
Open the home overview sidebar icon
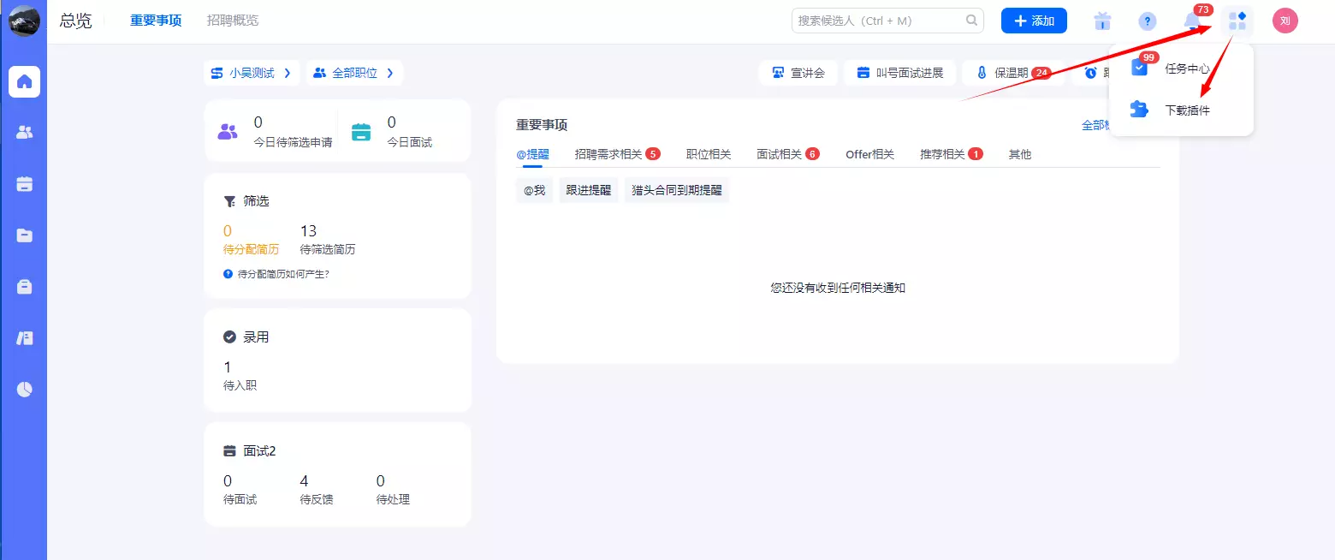[x=24, y=81]
